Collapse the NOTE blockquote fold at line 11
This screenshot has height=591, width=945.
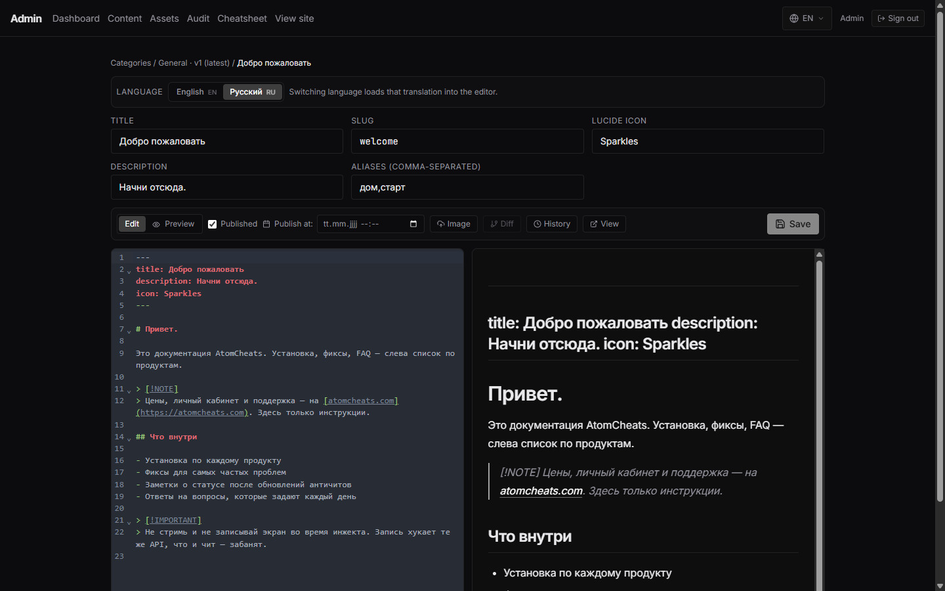pos(129,391)
